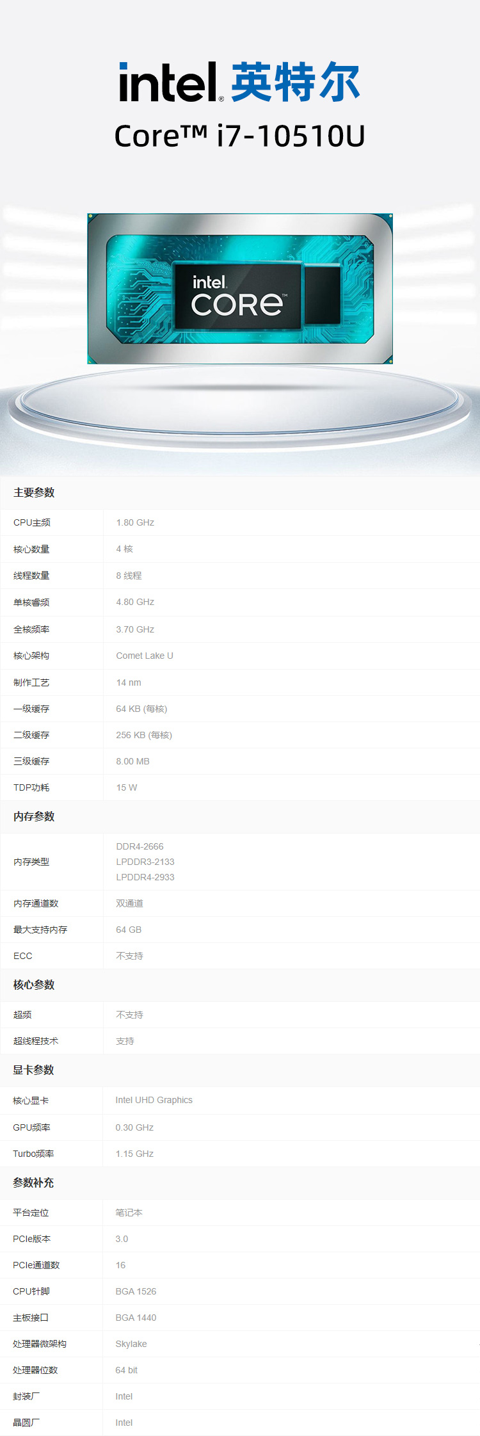Click the Intel UHD Graphics value
The height and width of the screenshot is (1436, 480).
click(x=154, y=1100)
